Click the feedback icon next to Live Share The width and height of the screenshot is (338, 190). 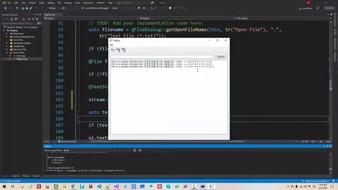point(318,8)
